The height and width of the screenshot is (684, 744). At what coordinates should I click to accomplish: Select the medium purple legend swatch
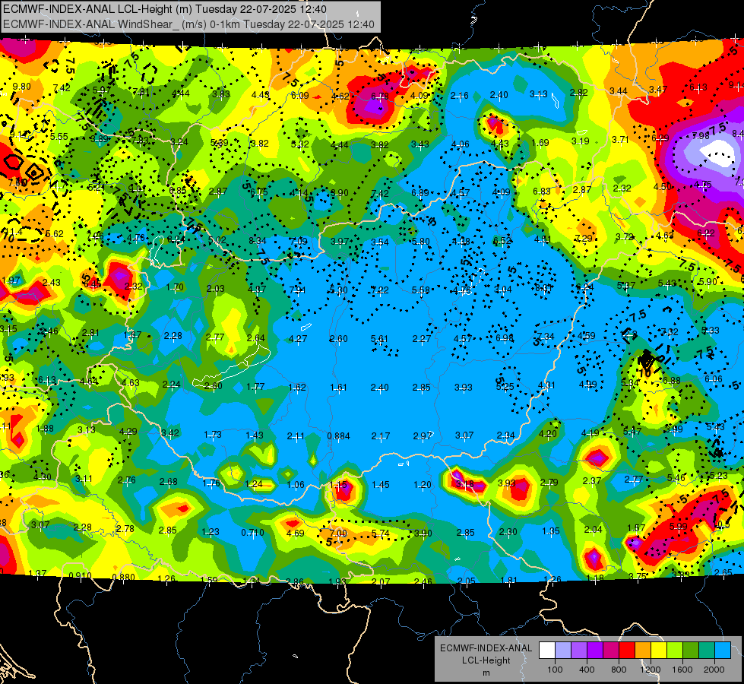click(x=579, y=651)
